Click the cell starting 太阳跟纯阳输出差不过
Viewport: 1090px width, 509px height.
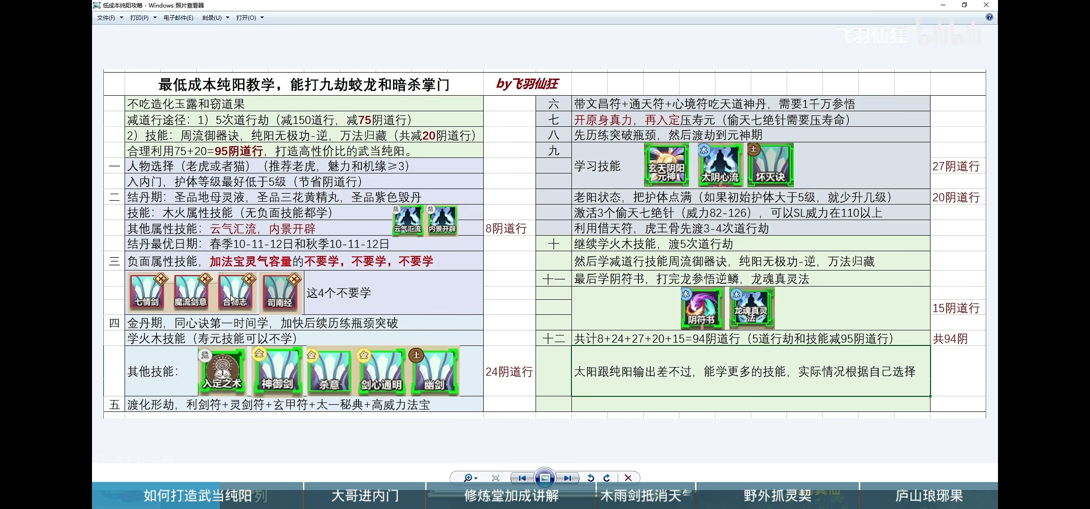point(751,371)
